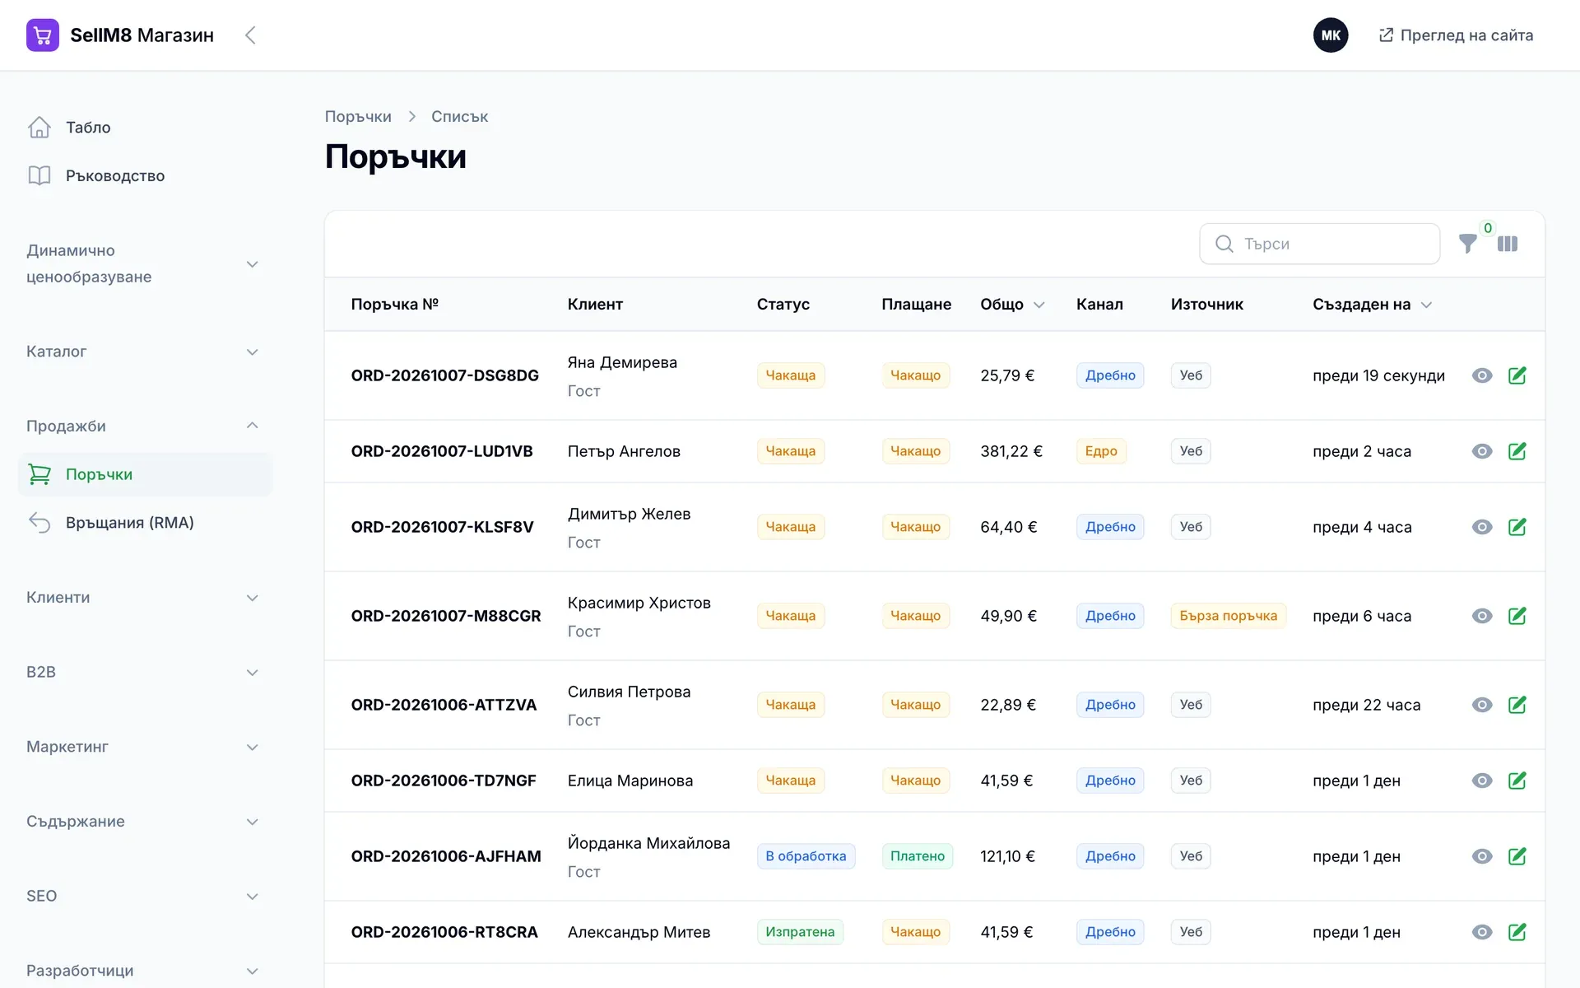View order ORD-20261006-AJFHAM via eye icon
The width and height of the screenshot is (1580, 988).
(1482, 856)
